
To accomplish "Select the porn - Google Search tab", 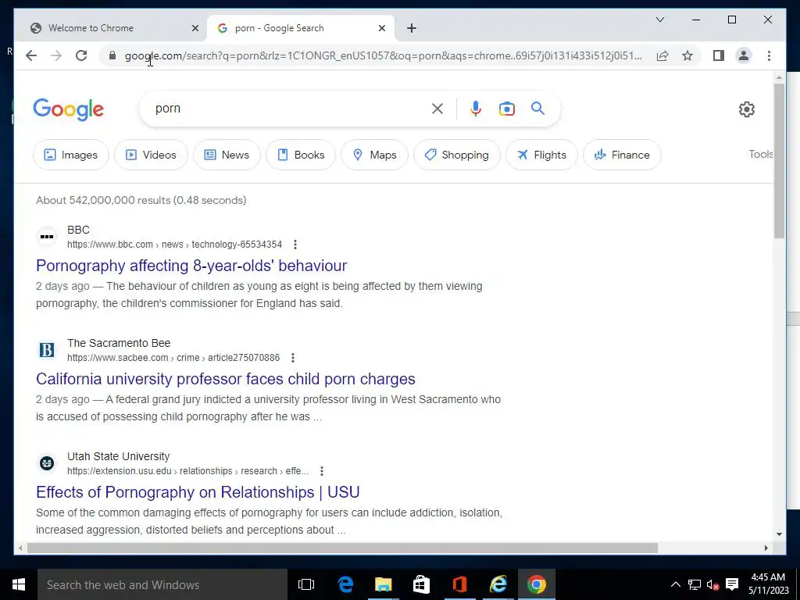I will (300, 28).
